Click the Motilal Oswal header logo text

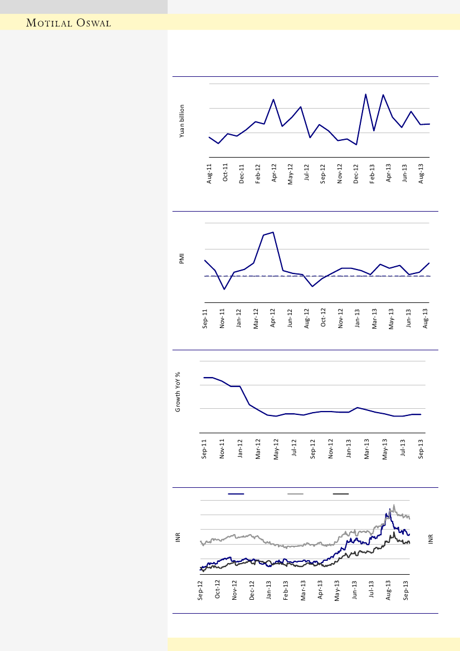pyautogui.click(x=69, y=23)
